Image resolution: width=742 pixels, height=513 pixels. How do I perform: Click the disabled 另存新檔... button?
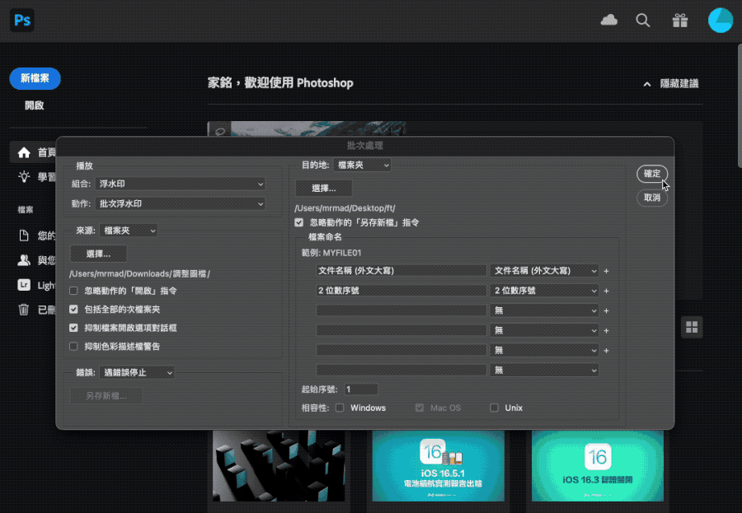(106, 396)
